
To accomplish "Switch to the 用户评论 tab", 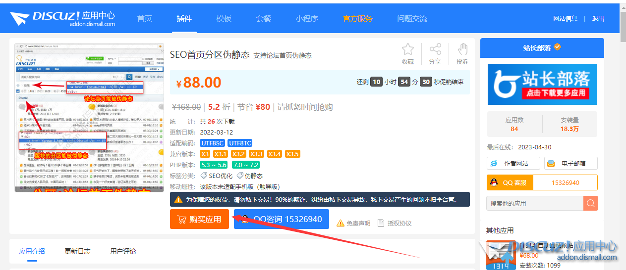I will pyautogui.click(x=123, y=251).
